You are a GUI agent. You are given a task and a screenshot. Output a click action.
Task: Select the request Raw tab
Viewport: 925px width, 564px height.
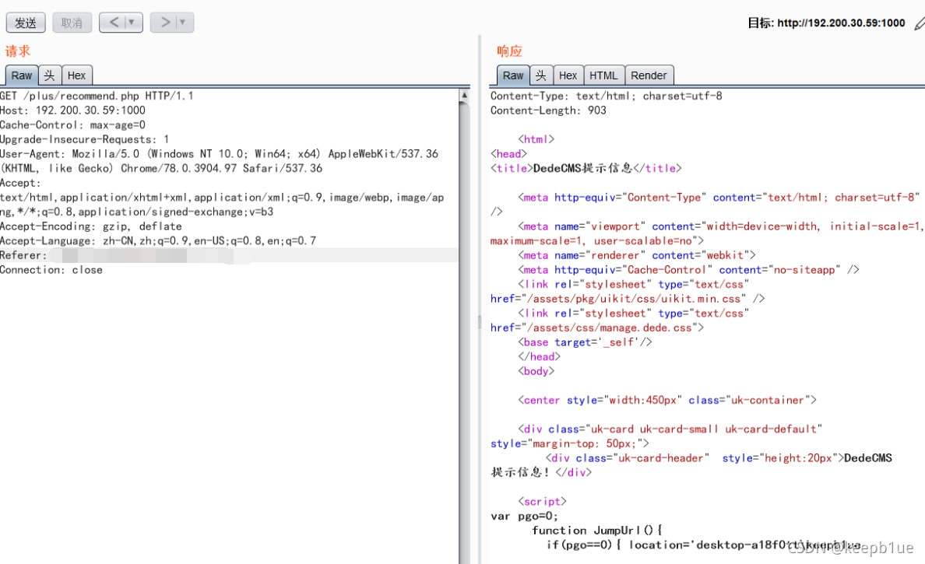[22, 75]
